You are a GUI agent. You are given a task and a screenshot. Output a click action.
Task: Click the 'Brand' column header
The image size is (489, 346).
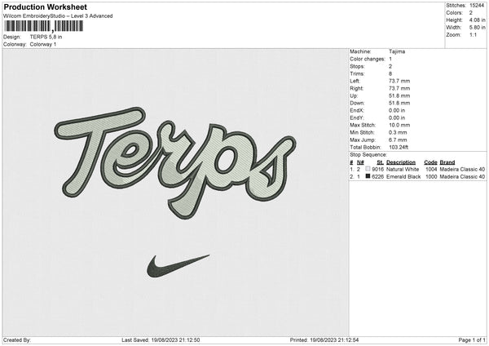447,162
